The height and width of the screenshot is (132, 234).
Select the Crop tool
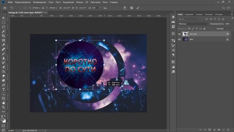(3, 36)
